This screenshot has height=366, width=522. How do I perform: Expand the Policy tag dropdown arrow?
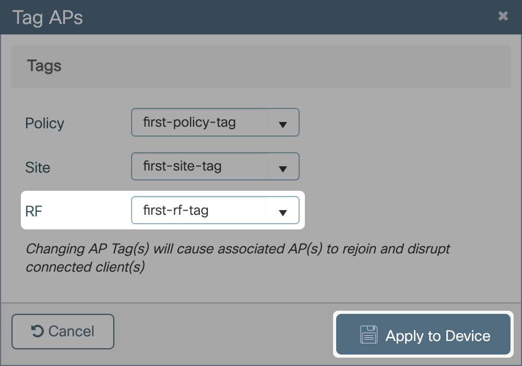pos(283,124)
